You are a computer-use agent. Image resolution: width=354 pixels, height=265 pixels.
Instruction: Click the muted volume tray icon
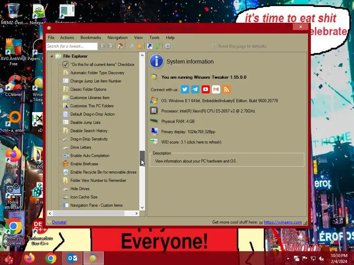point(322,258)
